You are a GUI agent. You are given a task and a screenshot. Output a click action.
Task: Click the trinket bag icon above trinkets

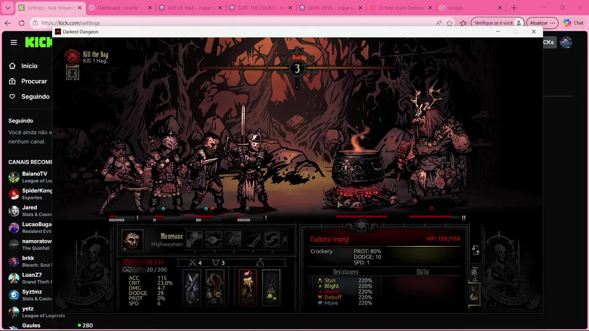(x=260, y=263)
